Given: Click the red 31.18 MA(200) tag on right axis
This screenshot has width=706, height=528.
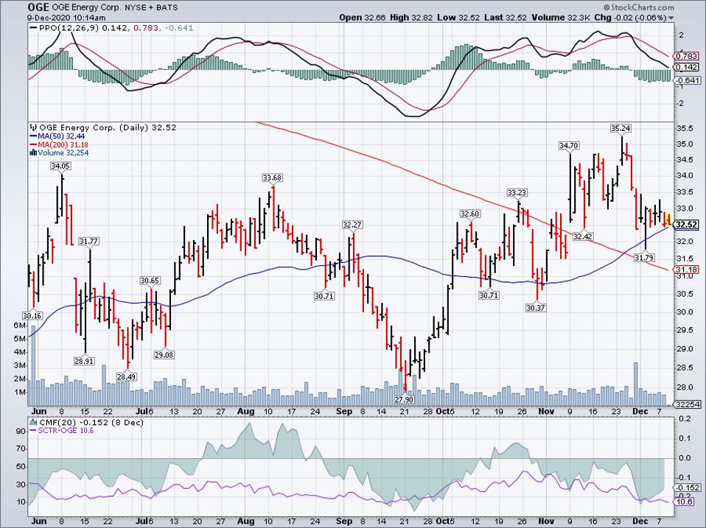Looking at the screenshot, I should click(x=687, y=270).
